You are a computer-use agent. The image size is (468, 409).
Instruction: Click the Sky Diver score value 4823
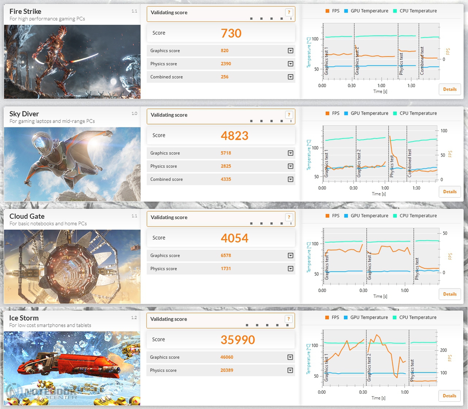tap(234, 136)
